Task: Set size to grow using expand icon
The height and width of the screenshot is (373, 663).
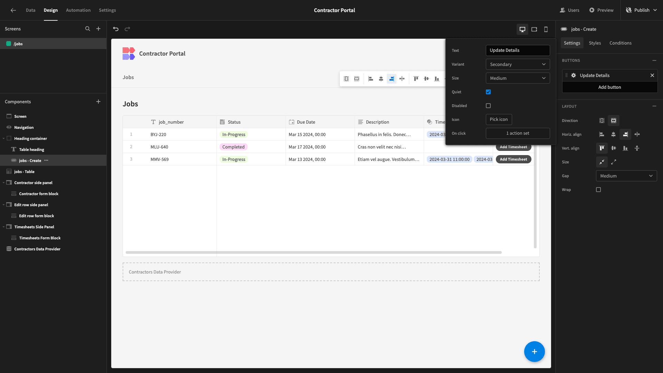Action: pyautogui.click(x=614, y=162)
